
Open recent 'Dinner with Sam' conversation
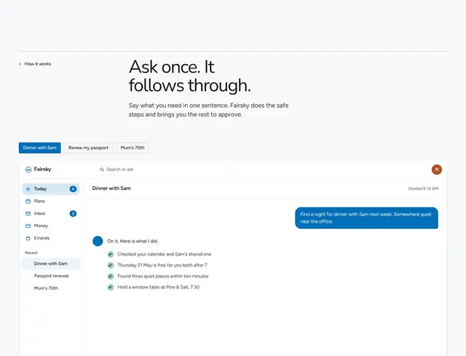pos(51,264)
